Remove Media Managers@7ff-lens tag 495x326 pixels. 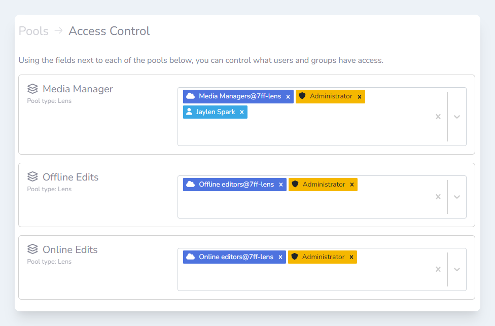click(288, 97)
